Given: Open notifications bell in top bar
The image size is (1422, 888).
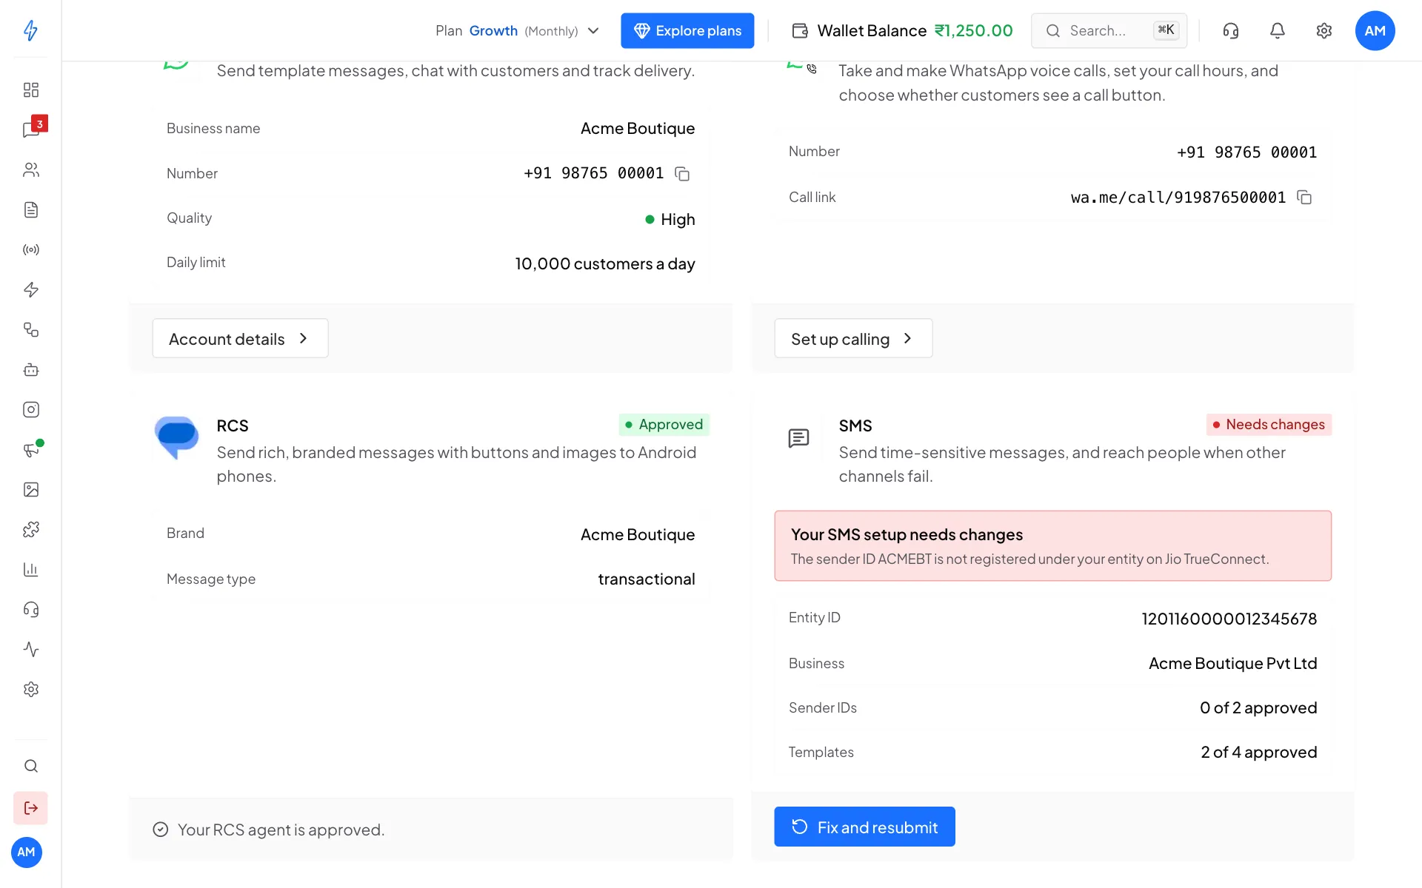Looking at the screenshot, I should [x=1277, y=30].
